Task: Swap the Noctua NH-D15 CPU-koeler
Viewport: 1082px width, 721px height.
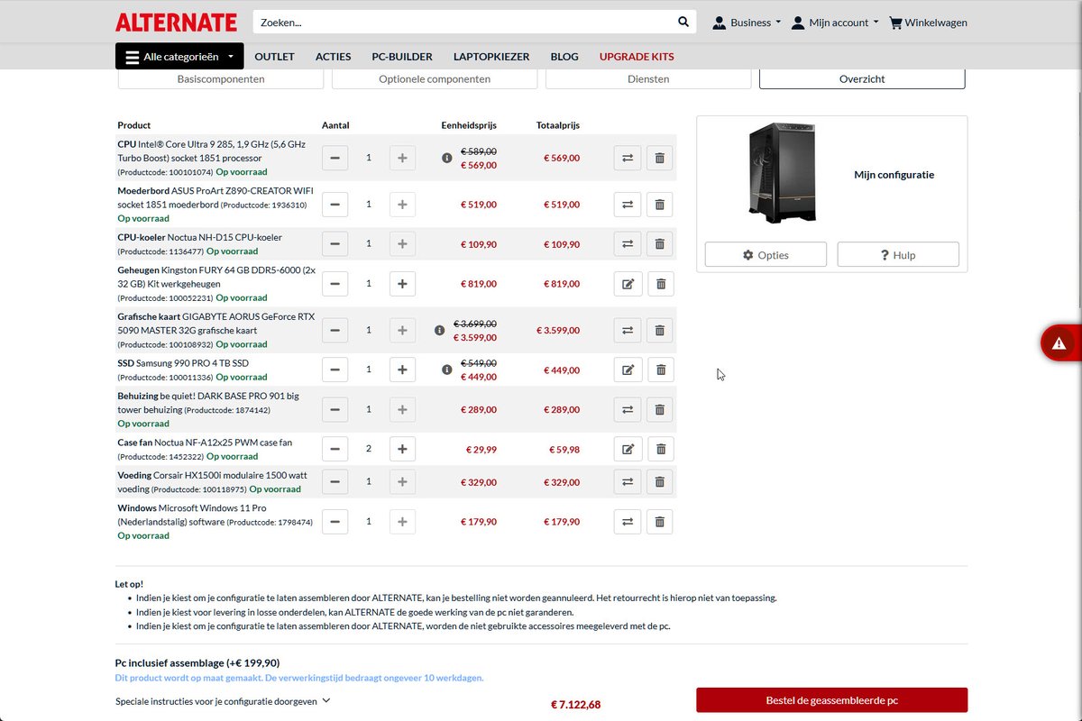Action: tap(628, 243)
